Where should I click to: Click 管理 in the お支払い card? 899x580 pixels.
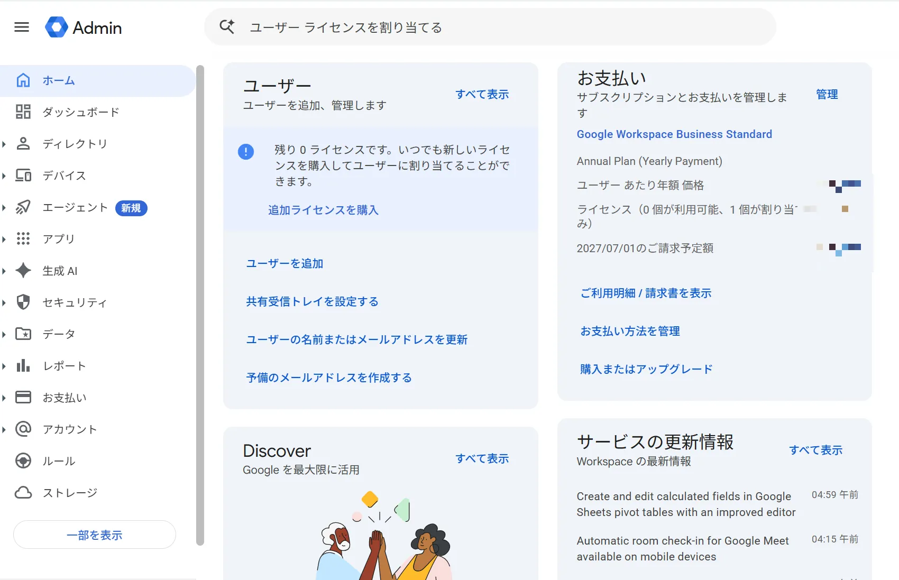click(827, 94)
